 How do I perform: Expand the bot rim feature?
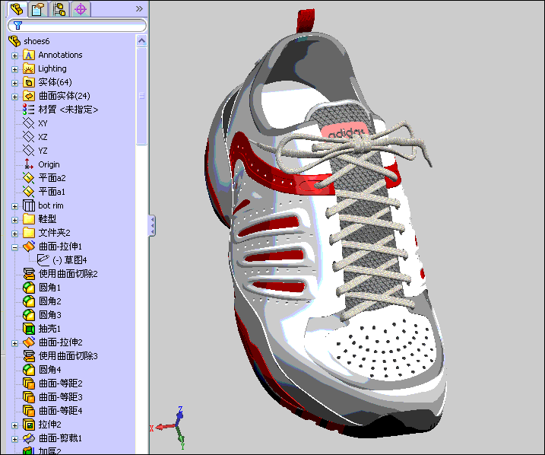pyautogui.click(x=14, y=206)
